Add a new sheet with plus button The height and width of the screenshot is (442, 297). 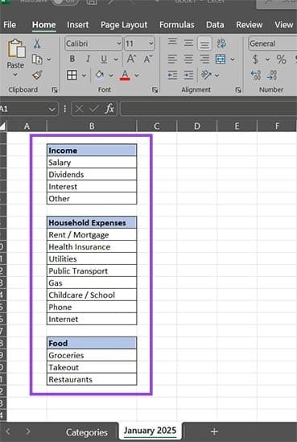[x=214, y=432]
